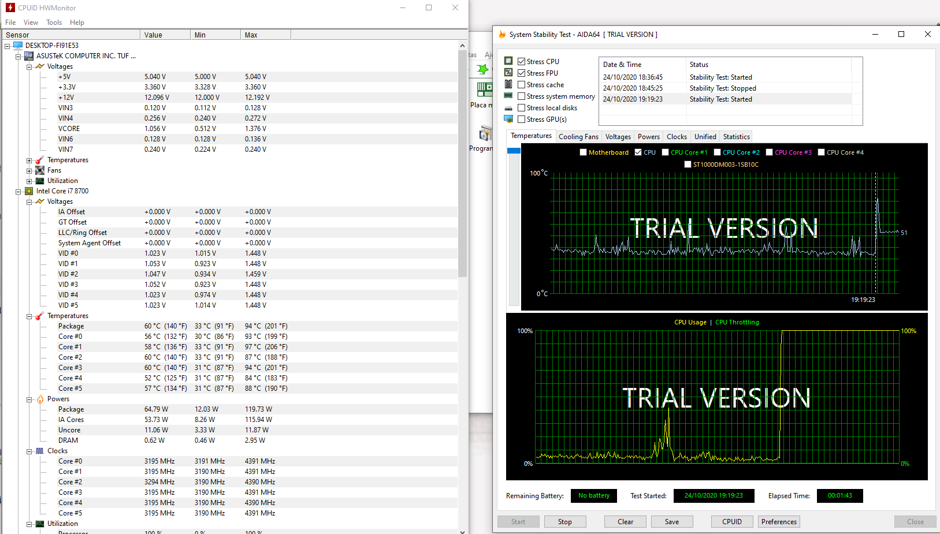The image size is (940, 534).
Task: Enable the Stress cache checkbox
Action: 521,84
